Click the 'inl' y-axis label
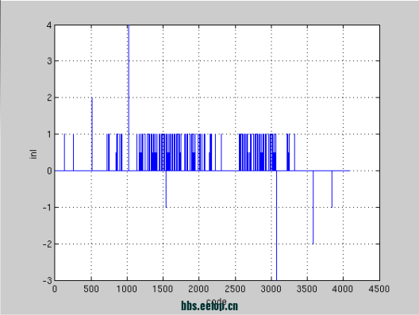The width and height of the screenshot is (419, 315). pyautogui.click(x=33, y=154)
